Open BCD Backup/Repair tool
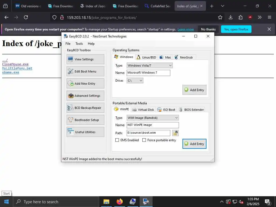The width and height of the screenshot is (276, 207). (85, 108)
